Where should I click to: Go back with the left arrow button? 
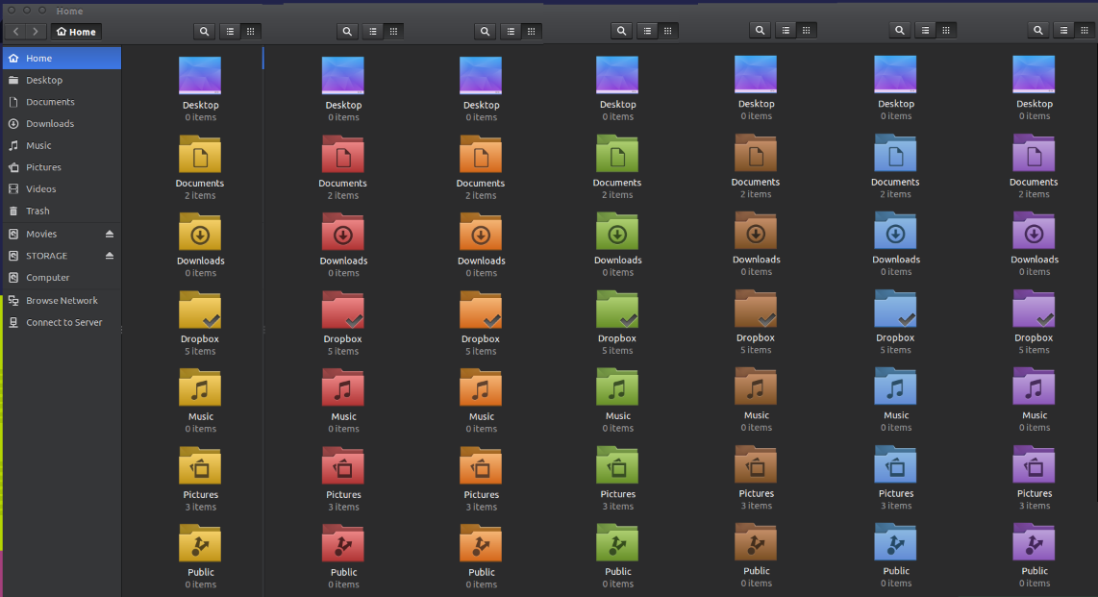pyautogui.click(x=16, y=32)
